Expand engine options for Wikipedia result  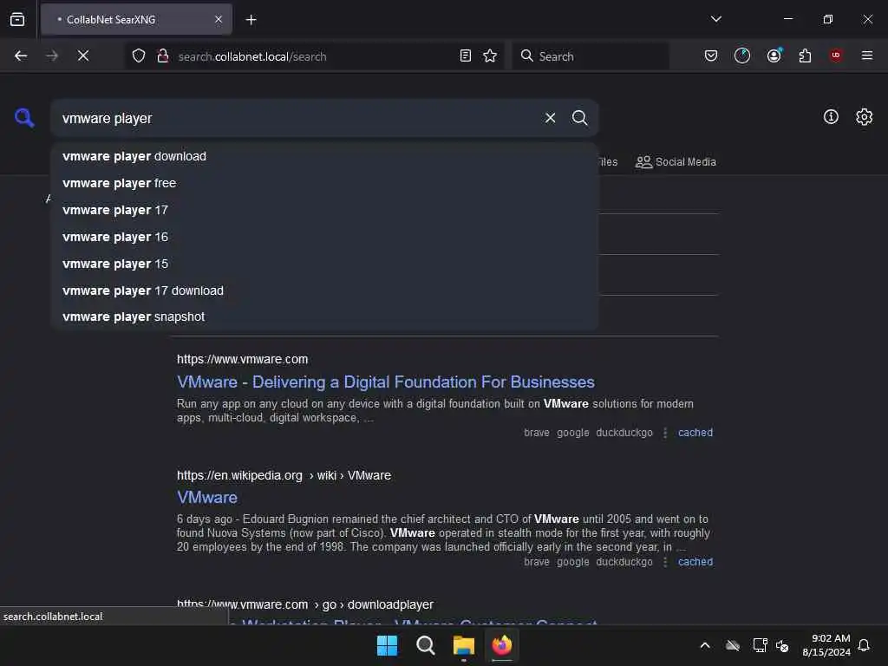point(665,562)
